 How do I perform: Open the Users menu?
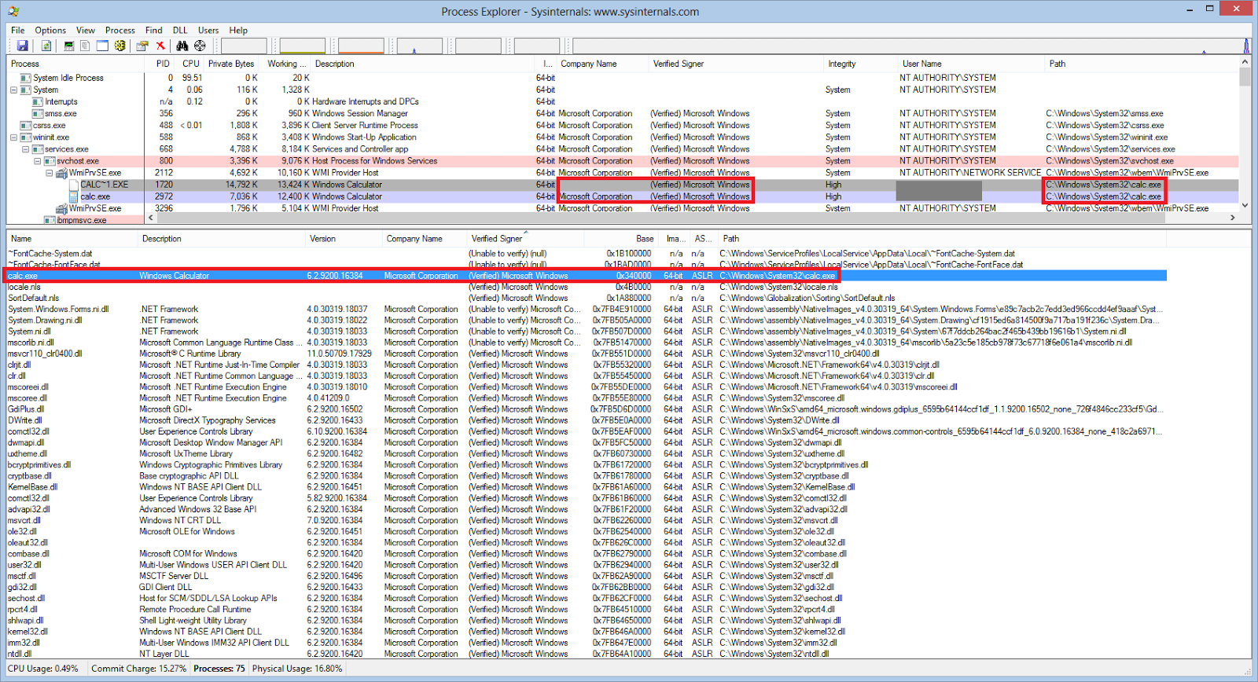tap(208, 30)
